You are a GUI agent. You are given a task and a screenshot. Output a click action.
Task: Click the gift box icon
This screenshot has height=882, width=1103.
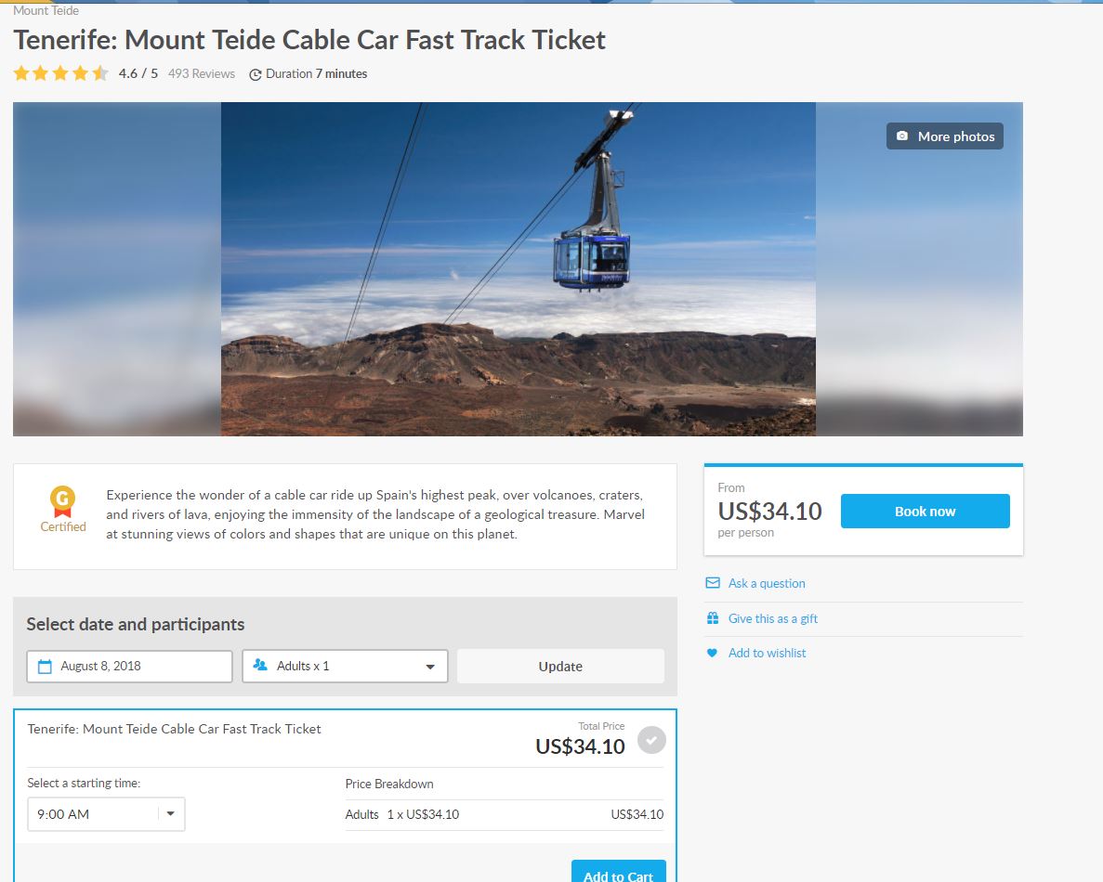click(x=713, y=618)
